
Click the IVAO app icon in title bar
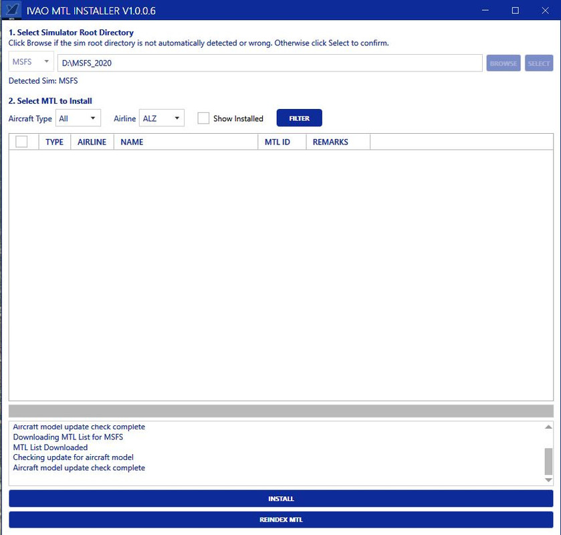tap(11, 10)
